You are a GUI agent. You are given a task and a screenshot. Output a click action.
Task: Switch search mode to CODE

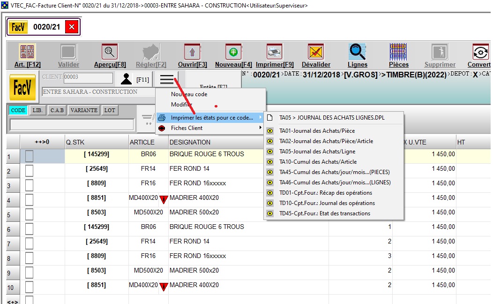tap(18, 110)
